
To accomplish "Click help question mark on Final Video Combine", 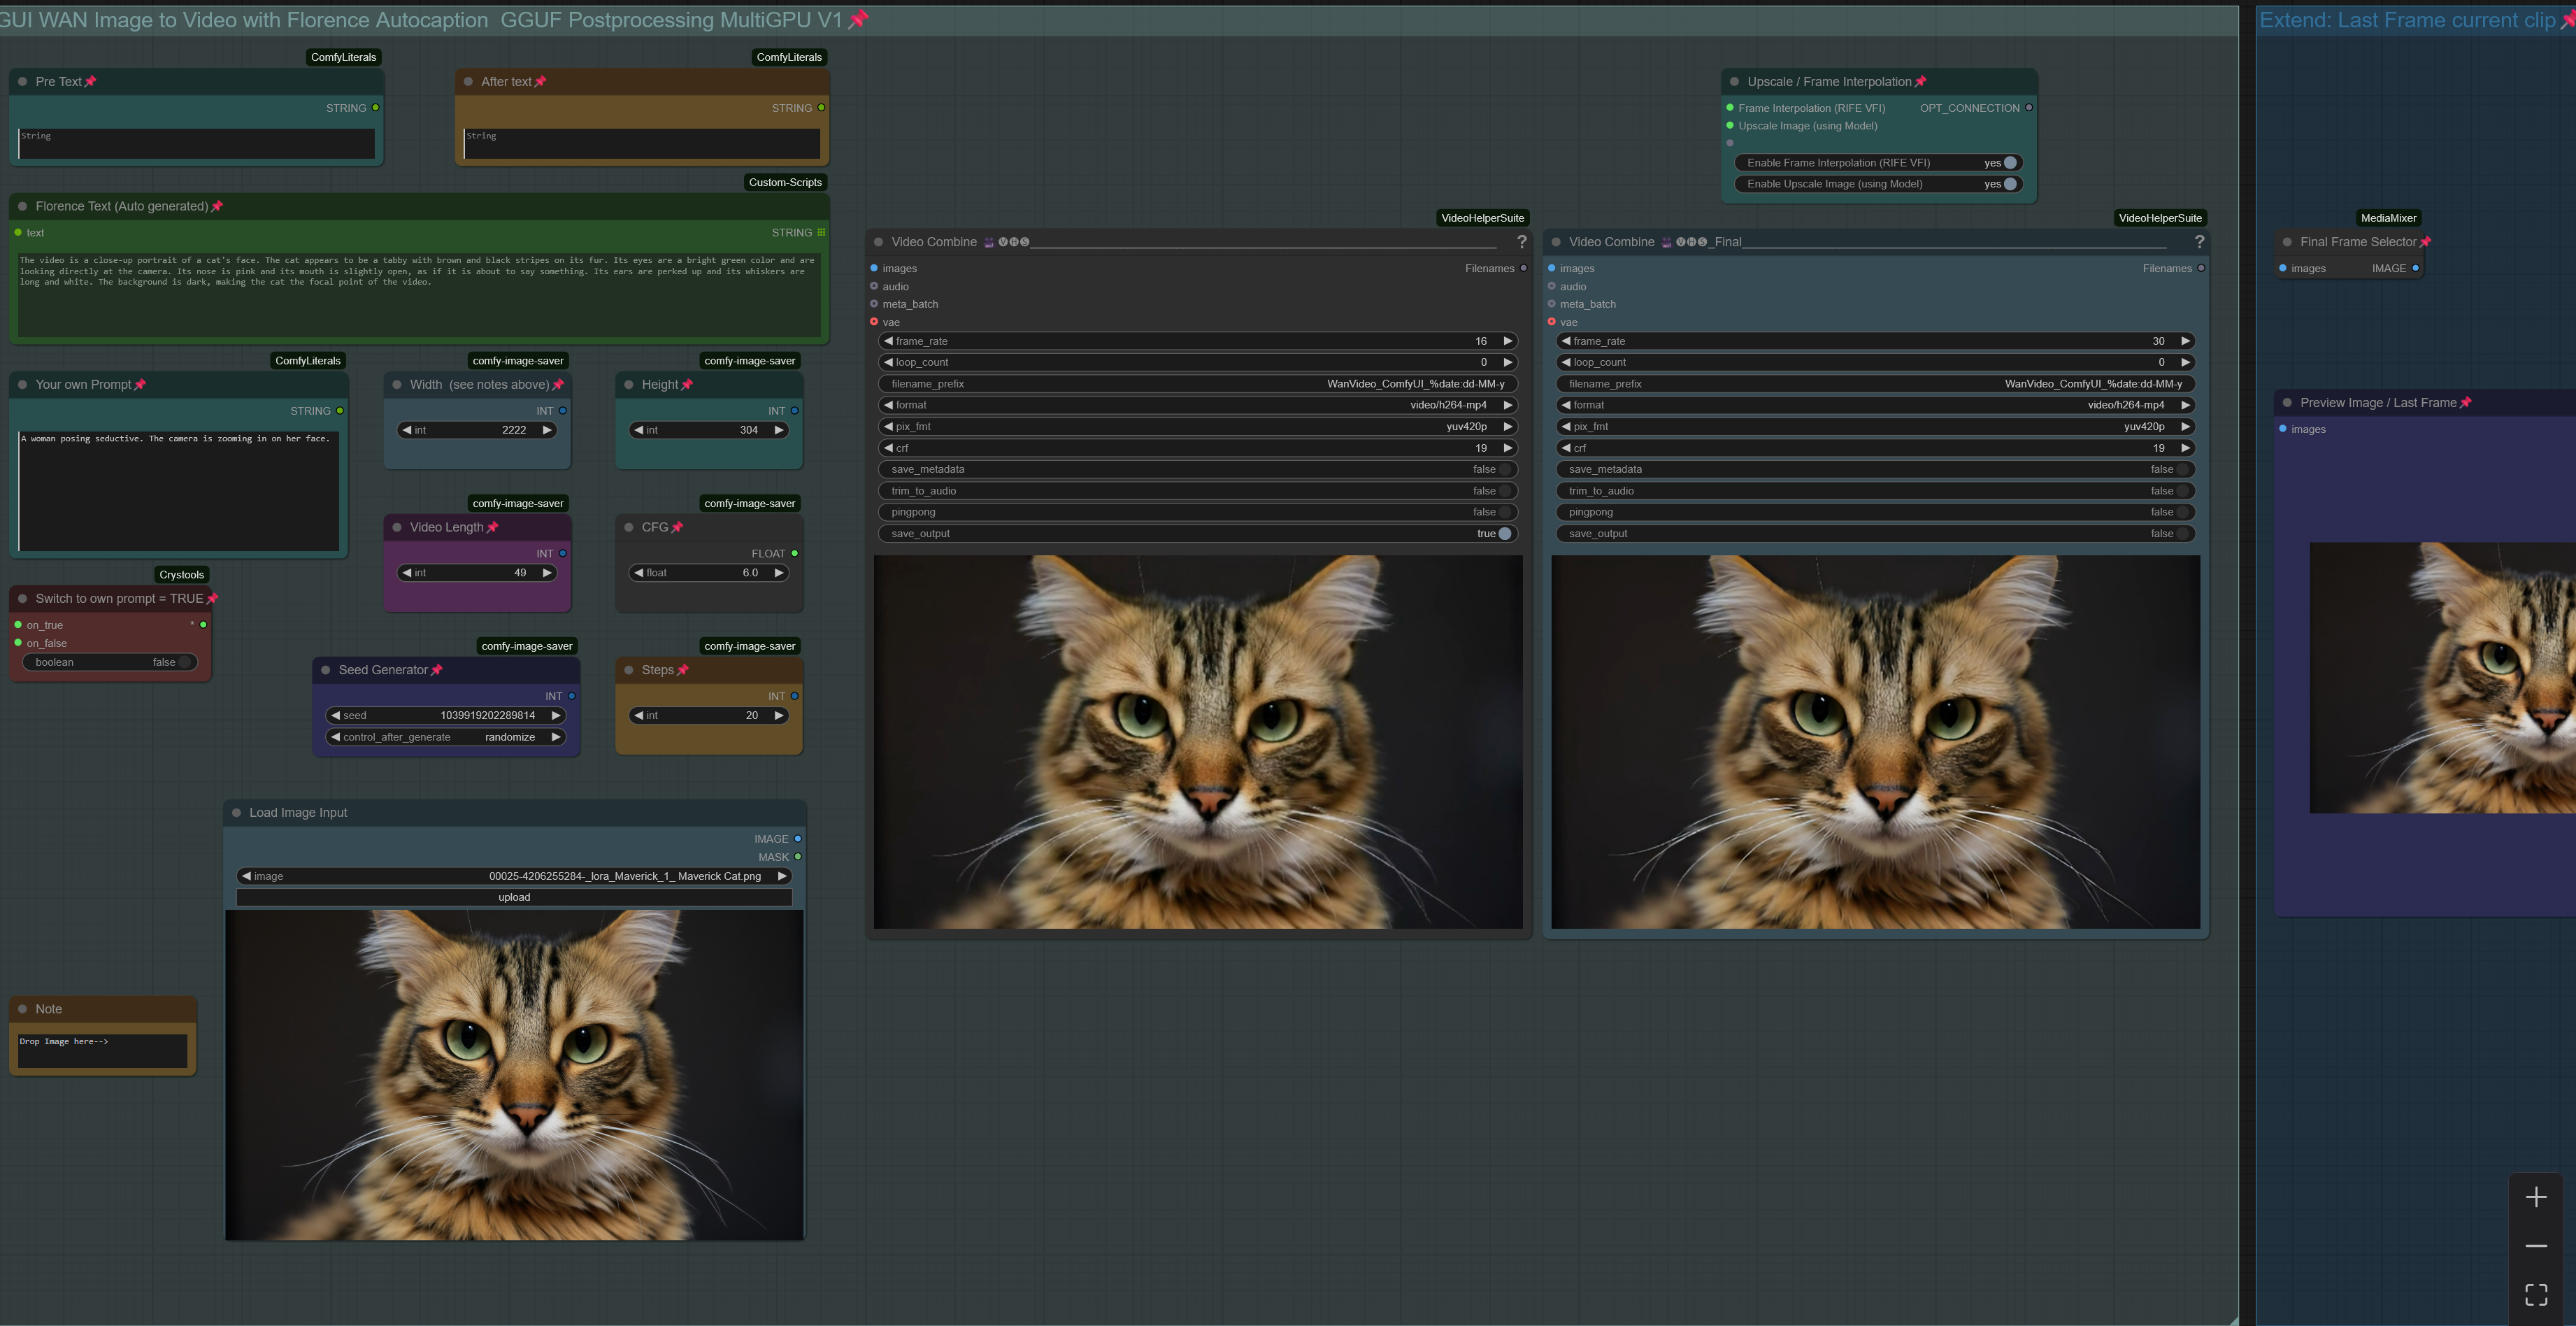I will point(2199,242).
